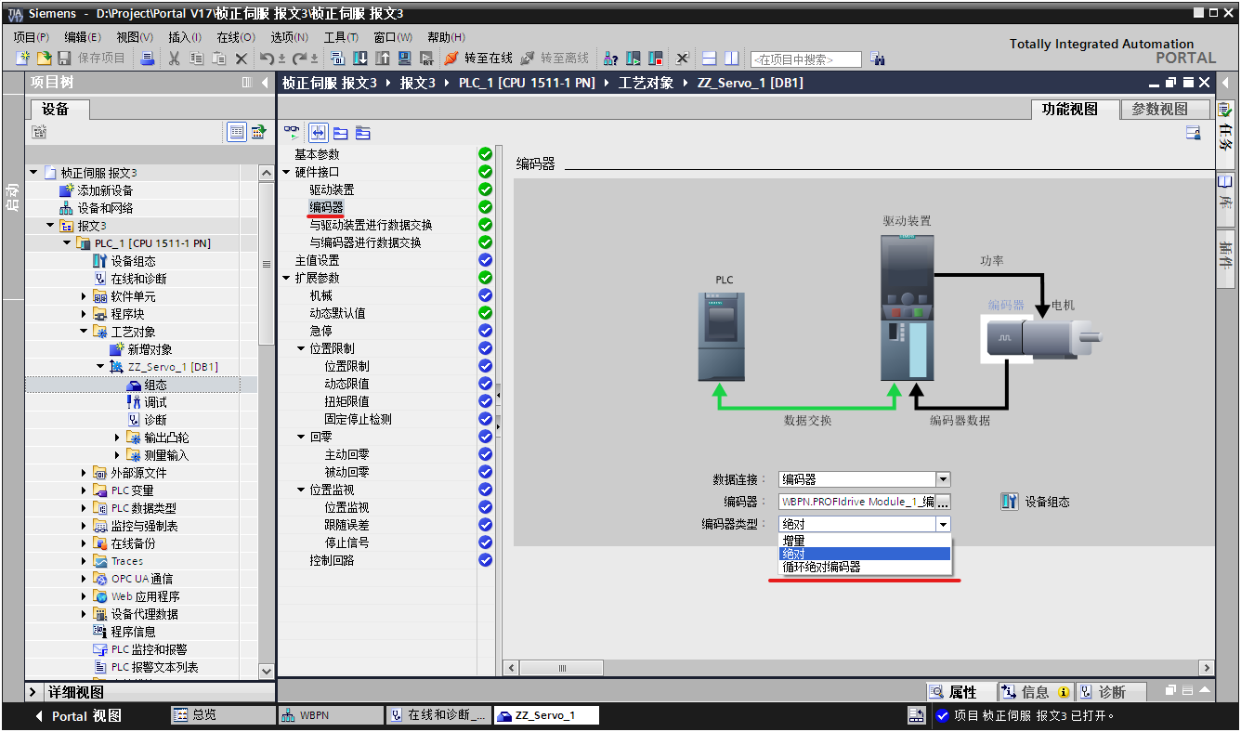Image resolution: width=1241 pixels, height=732 pixels.
Task: Split editor space horizontally
Action: click(709, 59)
